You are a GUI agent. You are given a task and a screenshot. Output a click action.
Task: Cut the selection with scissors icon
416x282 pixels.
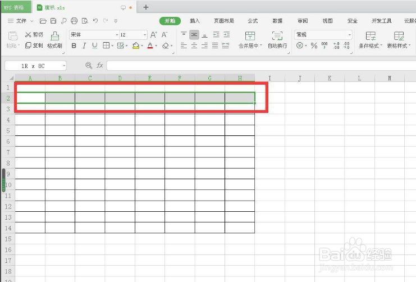[34, 34]
